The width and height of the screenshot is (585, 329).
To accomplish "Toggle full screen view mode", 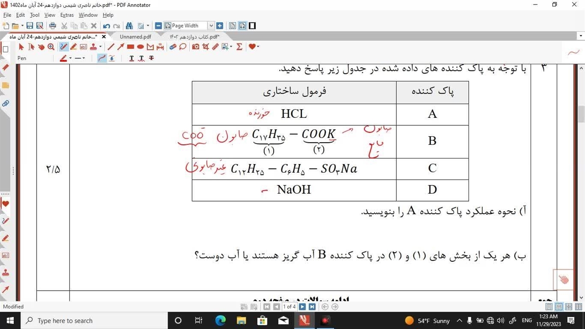I will [252, 26].
